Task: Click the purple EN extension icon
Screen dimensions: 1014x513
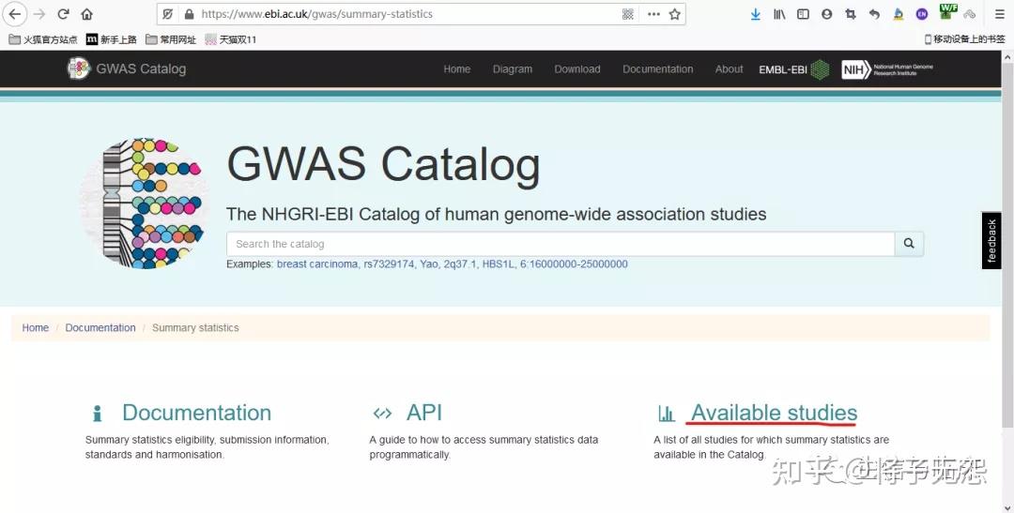Action: 922,14
